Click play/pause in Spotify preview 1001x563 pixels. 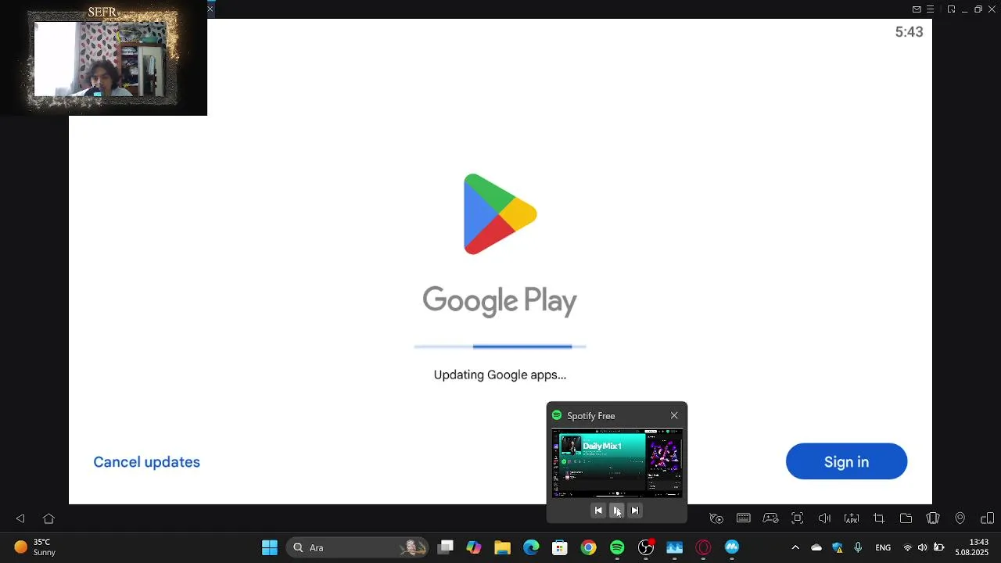(x=617, y=511)
